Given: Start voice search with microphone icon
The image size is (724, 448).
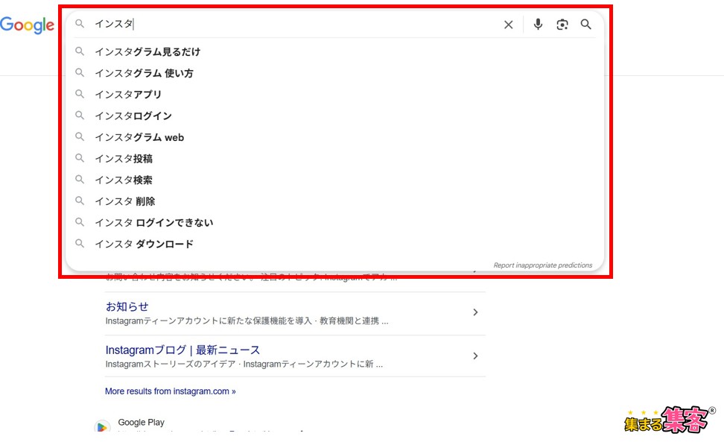Looking at the screenshot, I should [538, 24].
